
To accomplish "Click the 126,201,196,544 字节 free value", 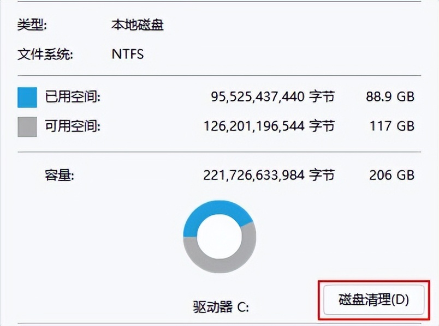I will (x=269, y=126).
